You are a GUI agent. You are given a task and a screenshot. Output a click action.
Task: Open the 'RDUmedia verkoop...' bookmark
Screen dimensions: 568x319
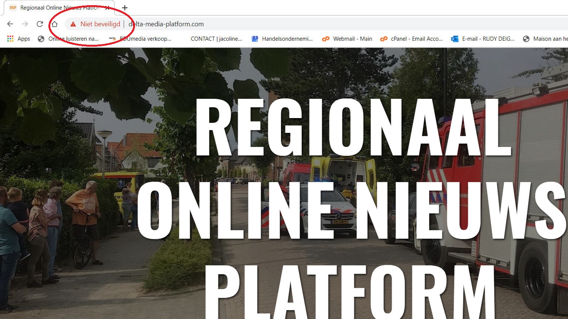(141, 39)
